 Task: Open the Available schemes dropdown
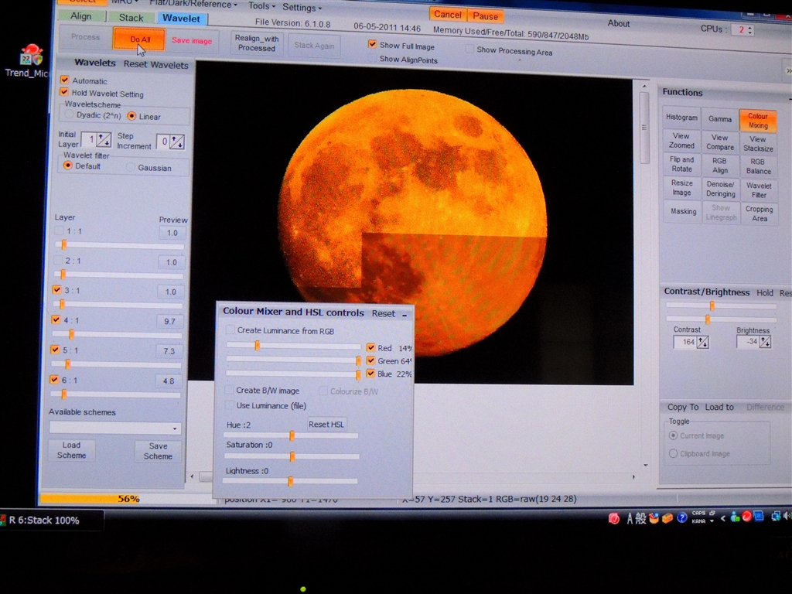point(114,428)
